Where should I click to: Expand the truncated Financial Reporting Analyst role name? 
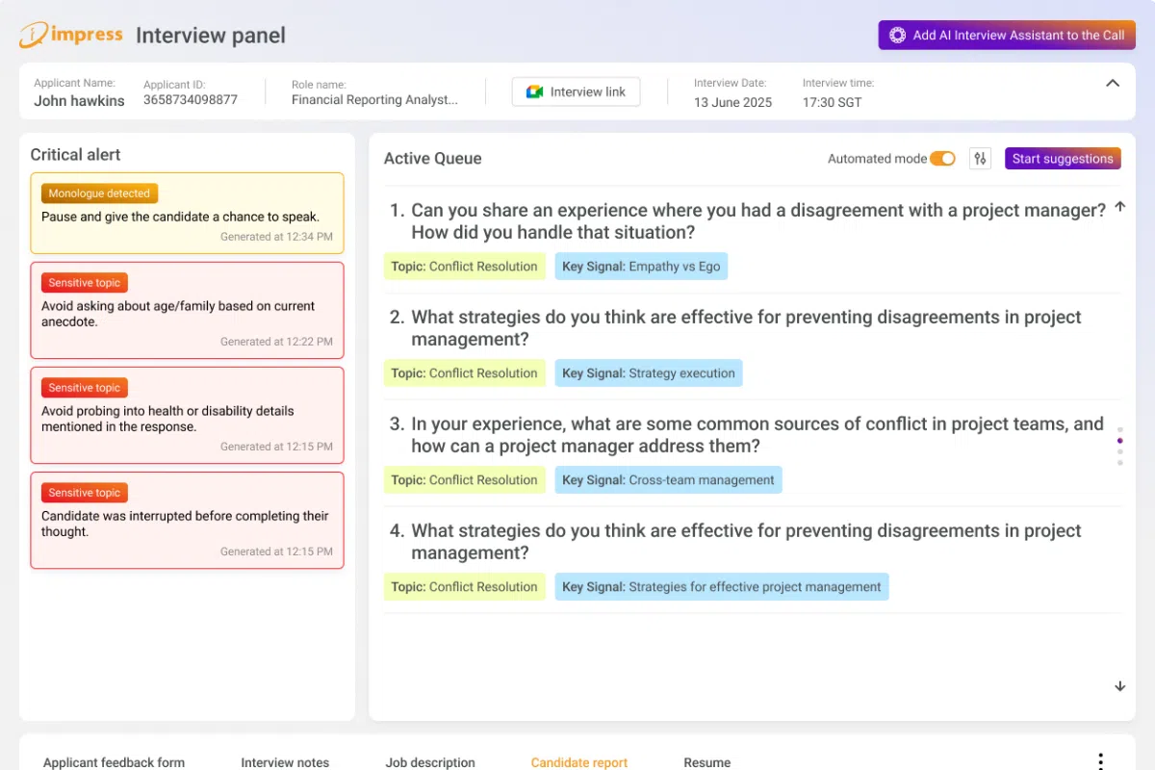(374, 100)
